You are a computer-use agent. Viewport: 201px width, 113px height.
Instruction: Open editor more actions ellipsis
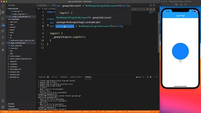[157, 5]
